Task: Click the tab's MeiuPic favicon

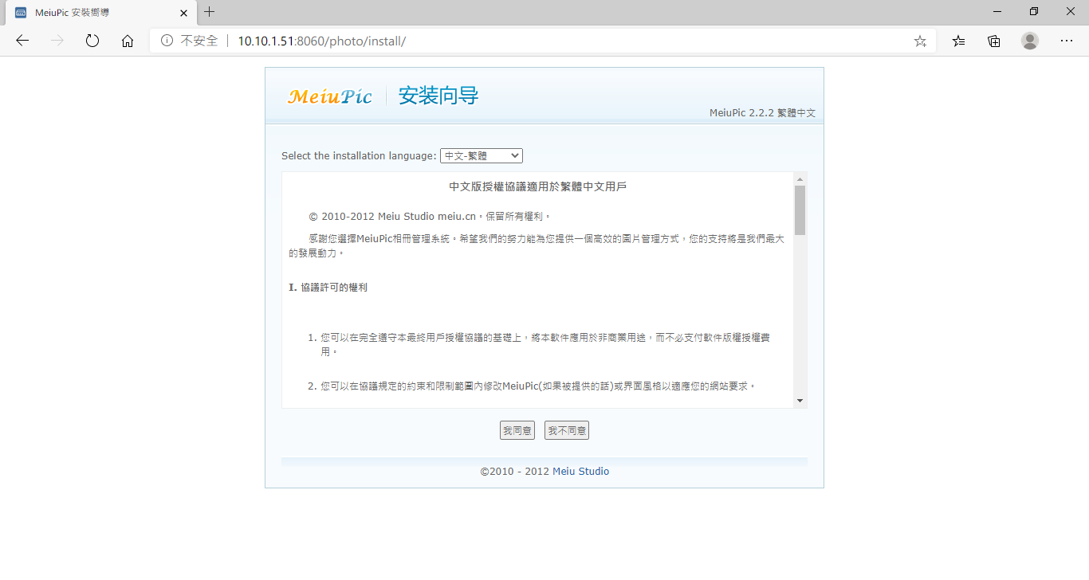Action: click(x=21, y=13)
